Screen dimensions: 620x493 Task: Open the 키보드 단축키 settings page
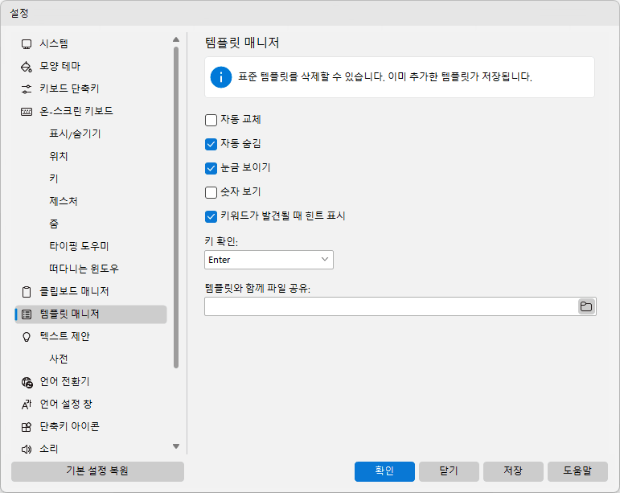[91, 89]
